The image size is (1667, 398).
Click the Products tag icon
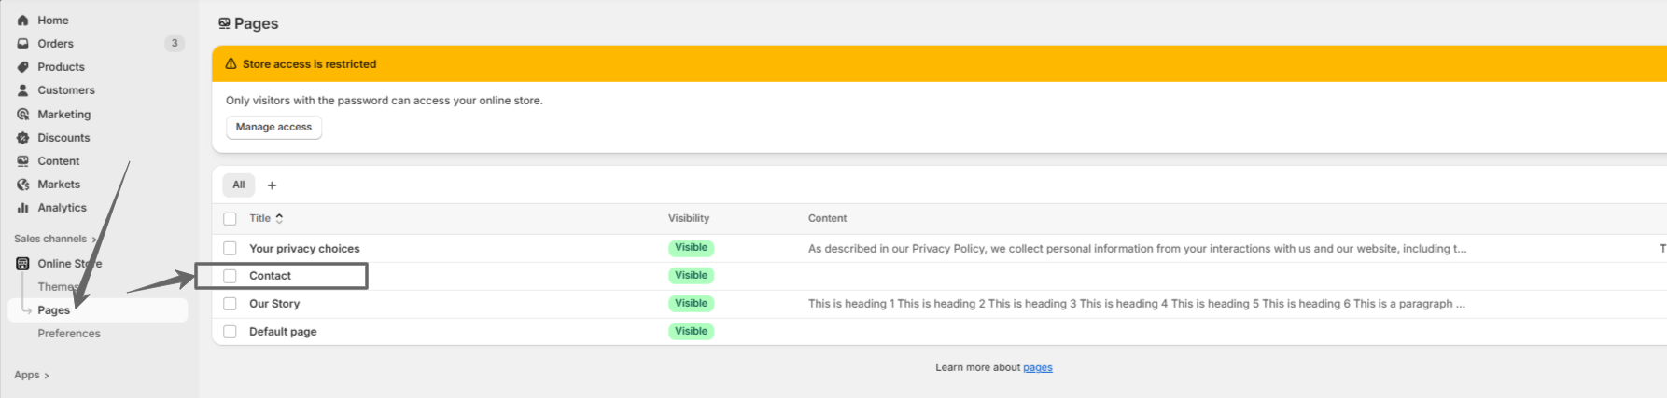(x=23, y=67)
